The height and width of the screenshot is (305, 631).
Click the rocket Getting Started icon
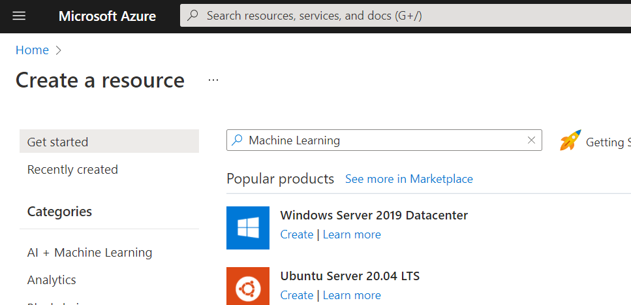(x=570, y=140)
